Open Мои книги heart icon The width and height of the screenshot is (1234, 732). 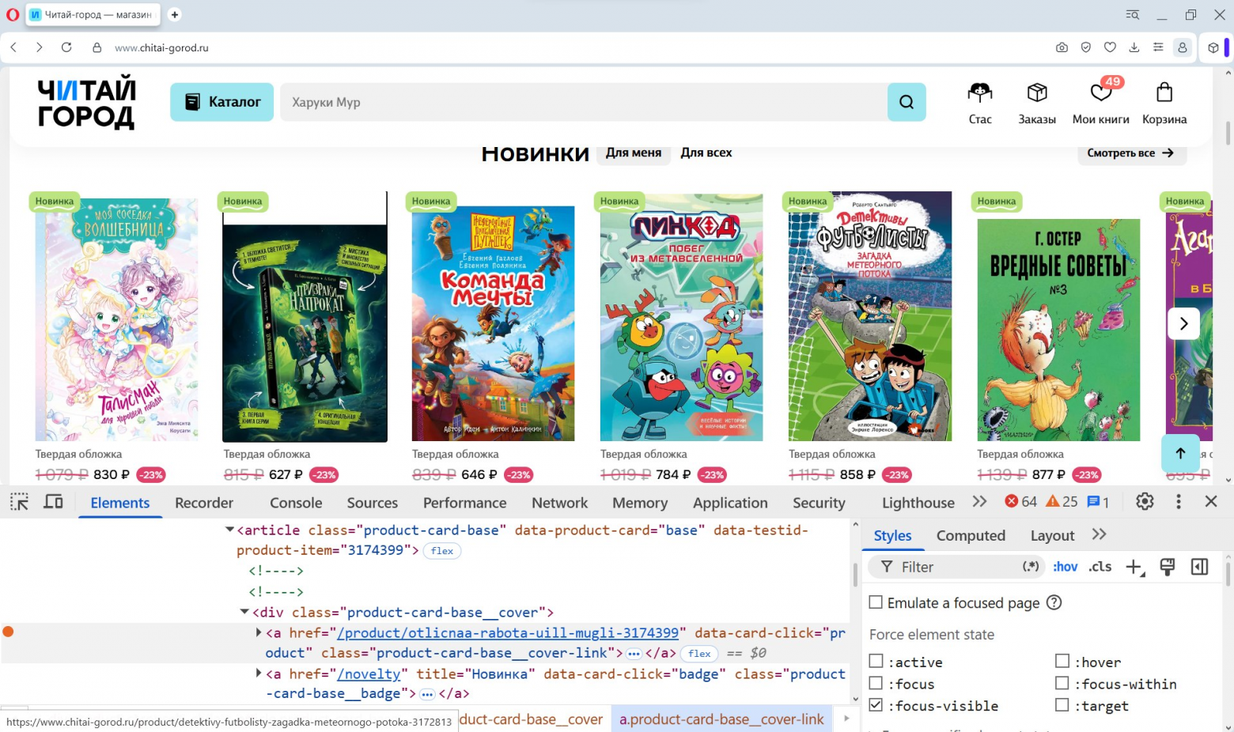point(1101,104)
